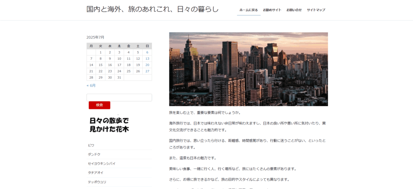This screenshot has width=413, height=189.
Task: Open the セイヨウキンシバイ link
Action: coord(102,164)
